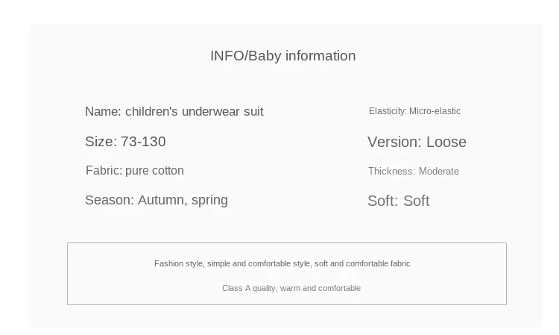Click the "Size:" field label
Viewport: 559px width, 335px height.
[101, 142]
